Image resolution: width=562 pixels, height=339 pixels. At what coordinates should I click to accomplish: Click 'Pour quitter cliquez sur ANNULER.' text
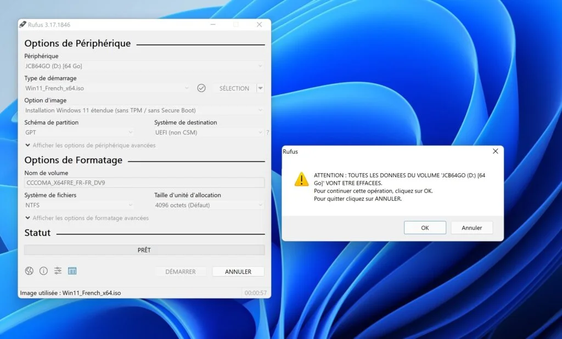[x=358, y=199]
